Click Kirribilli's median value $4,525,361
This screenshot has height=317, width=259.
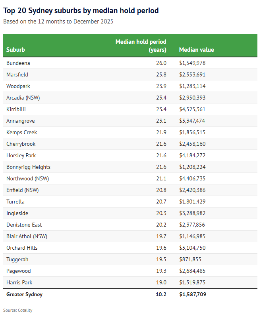192,109
